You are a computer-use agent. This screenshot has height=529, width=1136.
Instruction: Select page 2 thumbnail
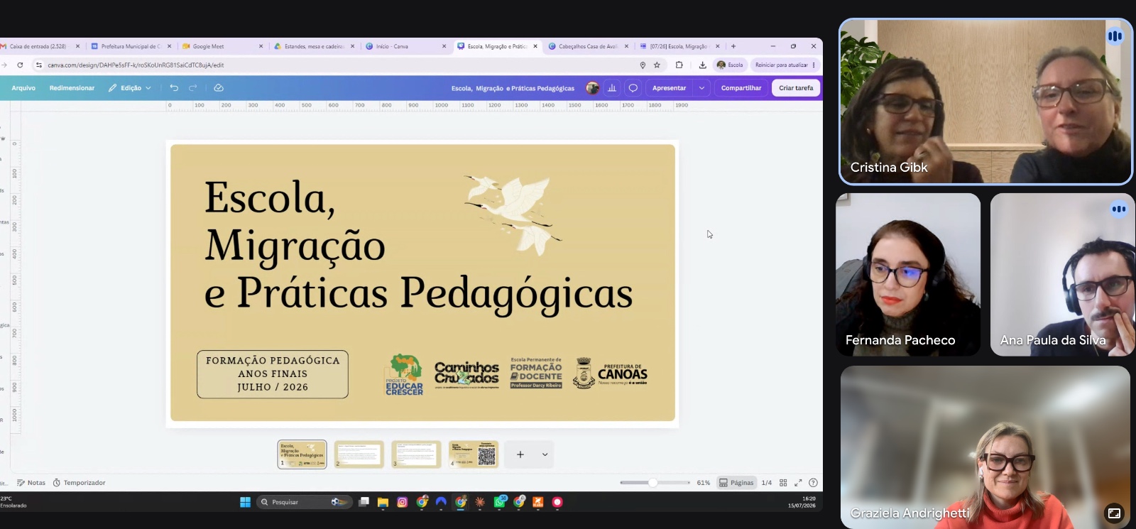coord(359,454)
